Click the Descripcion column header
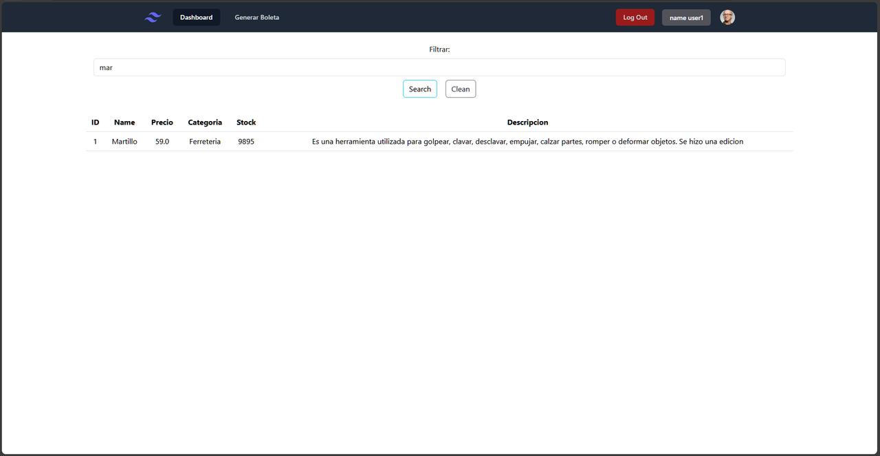The height and width of the screenshot is (456, 880). [x=527, y=122]
